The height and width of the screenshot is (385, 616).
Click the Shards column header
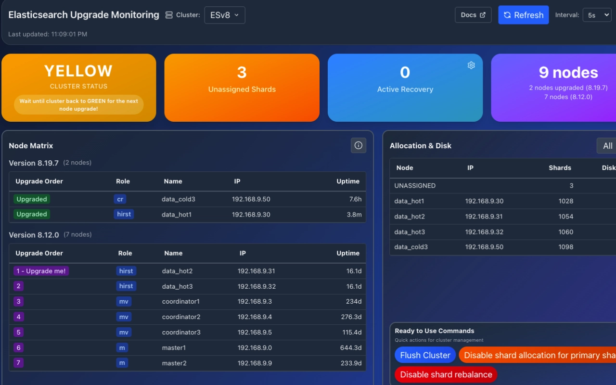pyautogui.click(x=560, y=168)
